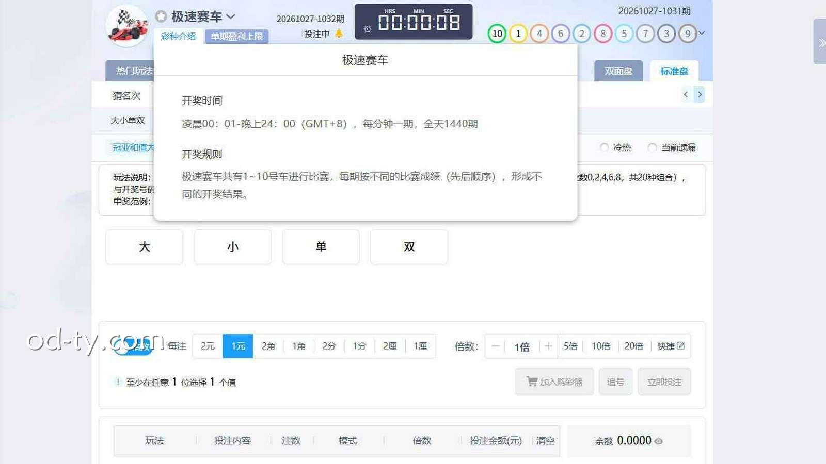Select the pink result ball 8
Screen dimensions: 826x464
point(603,34)
